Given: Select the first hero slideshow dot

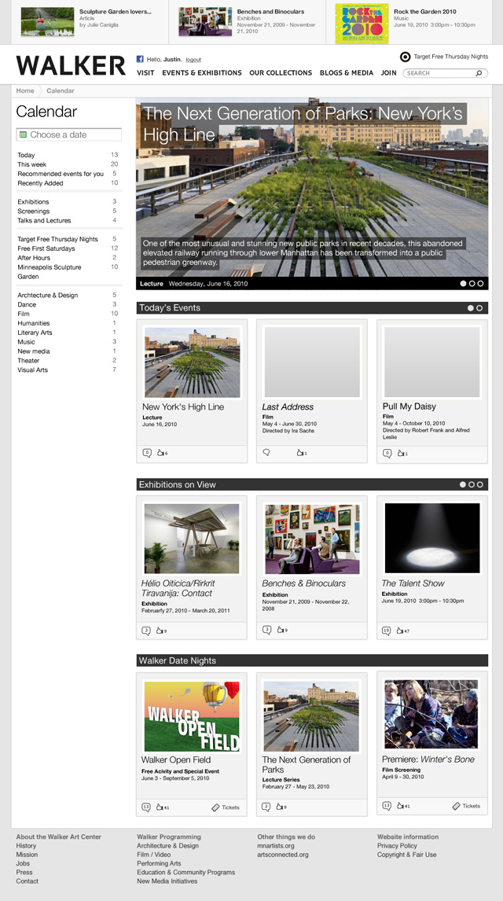Looking at the screenshot, I should 463,283.
